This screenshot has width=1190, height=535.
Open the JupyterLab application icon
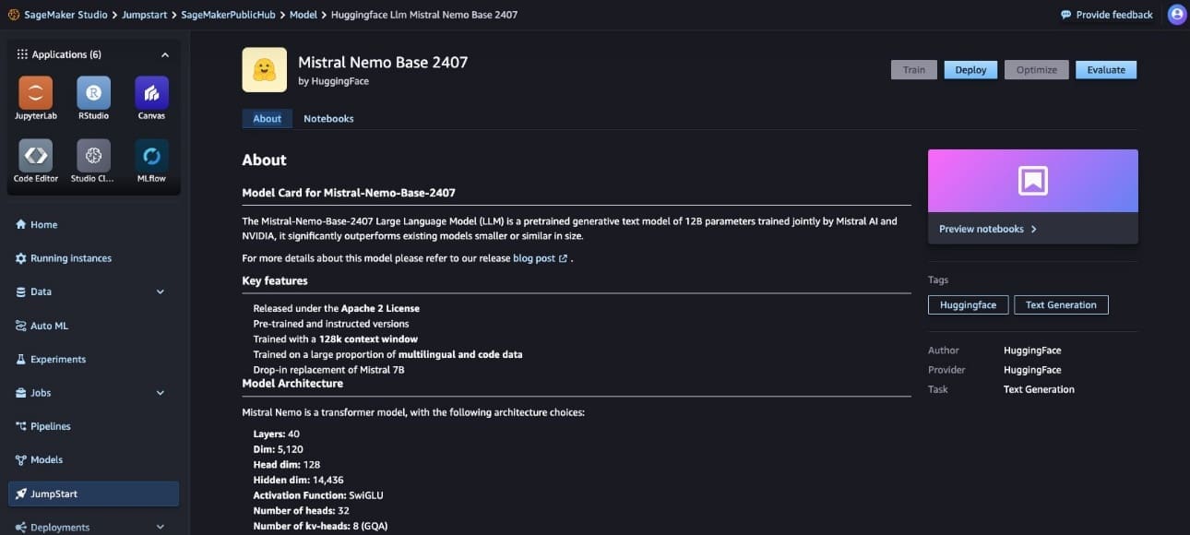pyautogui.click(x=35, y=92)
